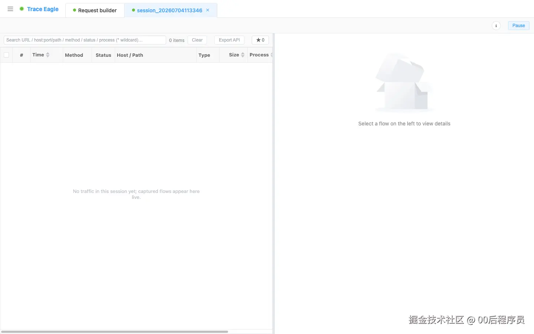Pause the traffic capture
534x334 pixels.
click(518, 26)
